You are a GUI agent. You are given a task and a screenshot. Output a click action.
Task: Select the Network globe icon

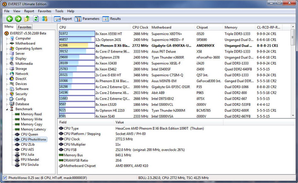tap(12, 74)
